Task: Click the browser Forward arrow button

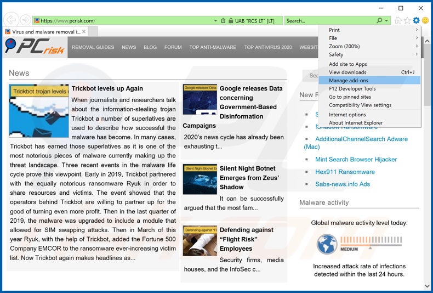Action: [26, 20]
